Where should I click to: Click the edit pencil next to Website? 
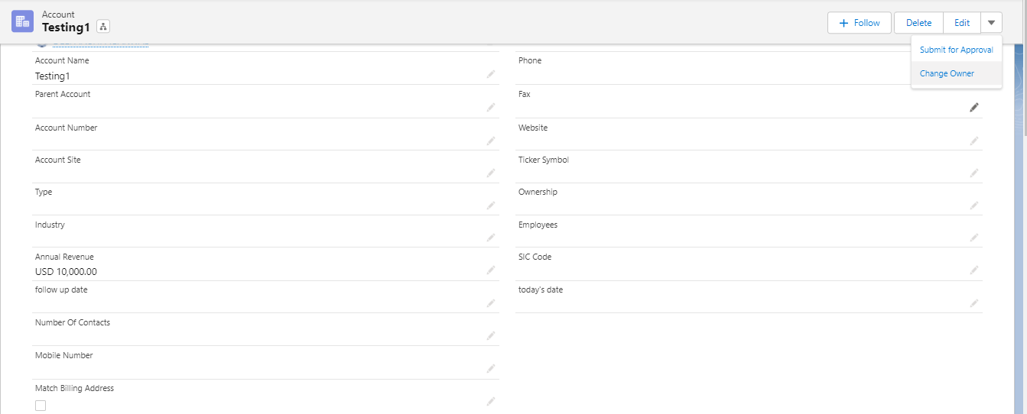point(974,141)
